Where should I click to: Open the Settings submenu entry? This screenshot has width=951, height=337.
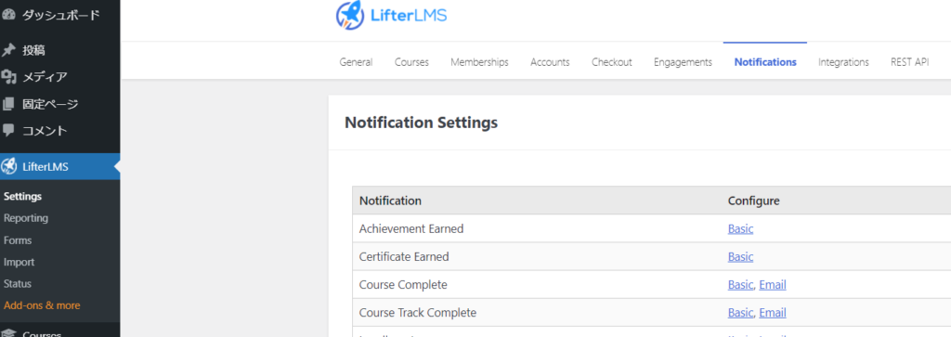click(x=22, y=197)
